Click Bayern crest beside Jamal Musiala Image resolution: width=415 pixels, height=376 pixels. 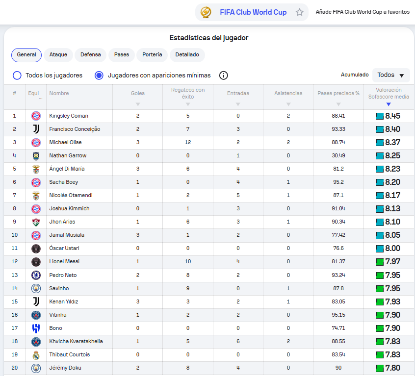(36, 235)
